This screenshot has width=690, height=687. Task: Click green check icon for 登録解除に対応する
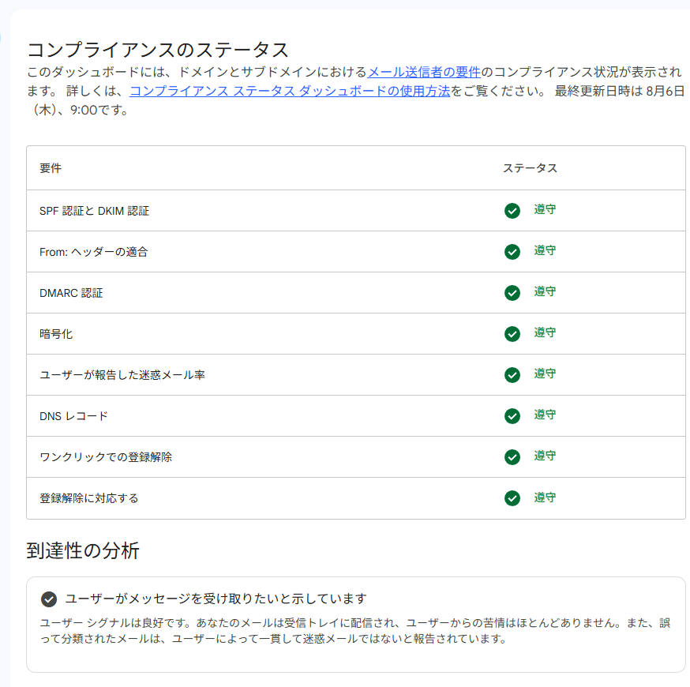pyautogui.click(x=512, y=498)
